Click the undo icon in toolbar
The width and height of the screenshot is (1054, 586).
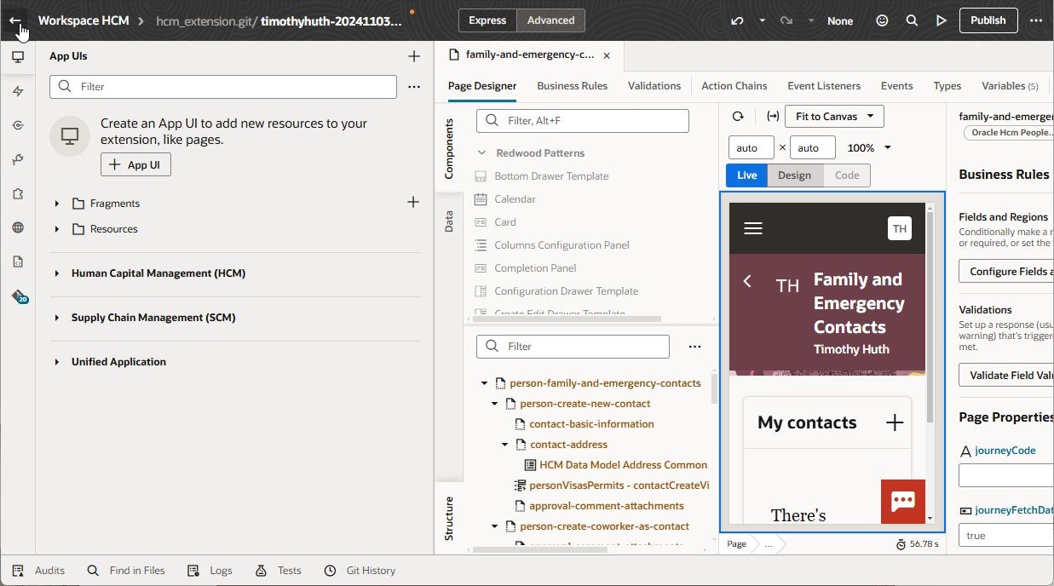click(737, 20)
